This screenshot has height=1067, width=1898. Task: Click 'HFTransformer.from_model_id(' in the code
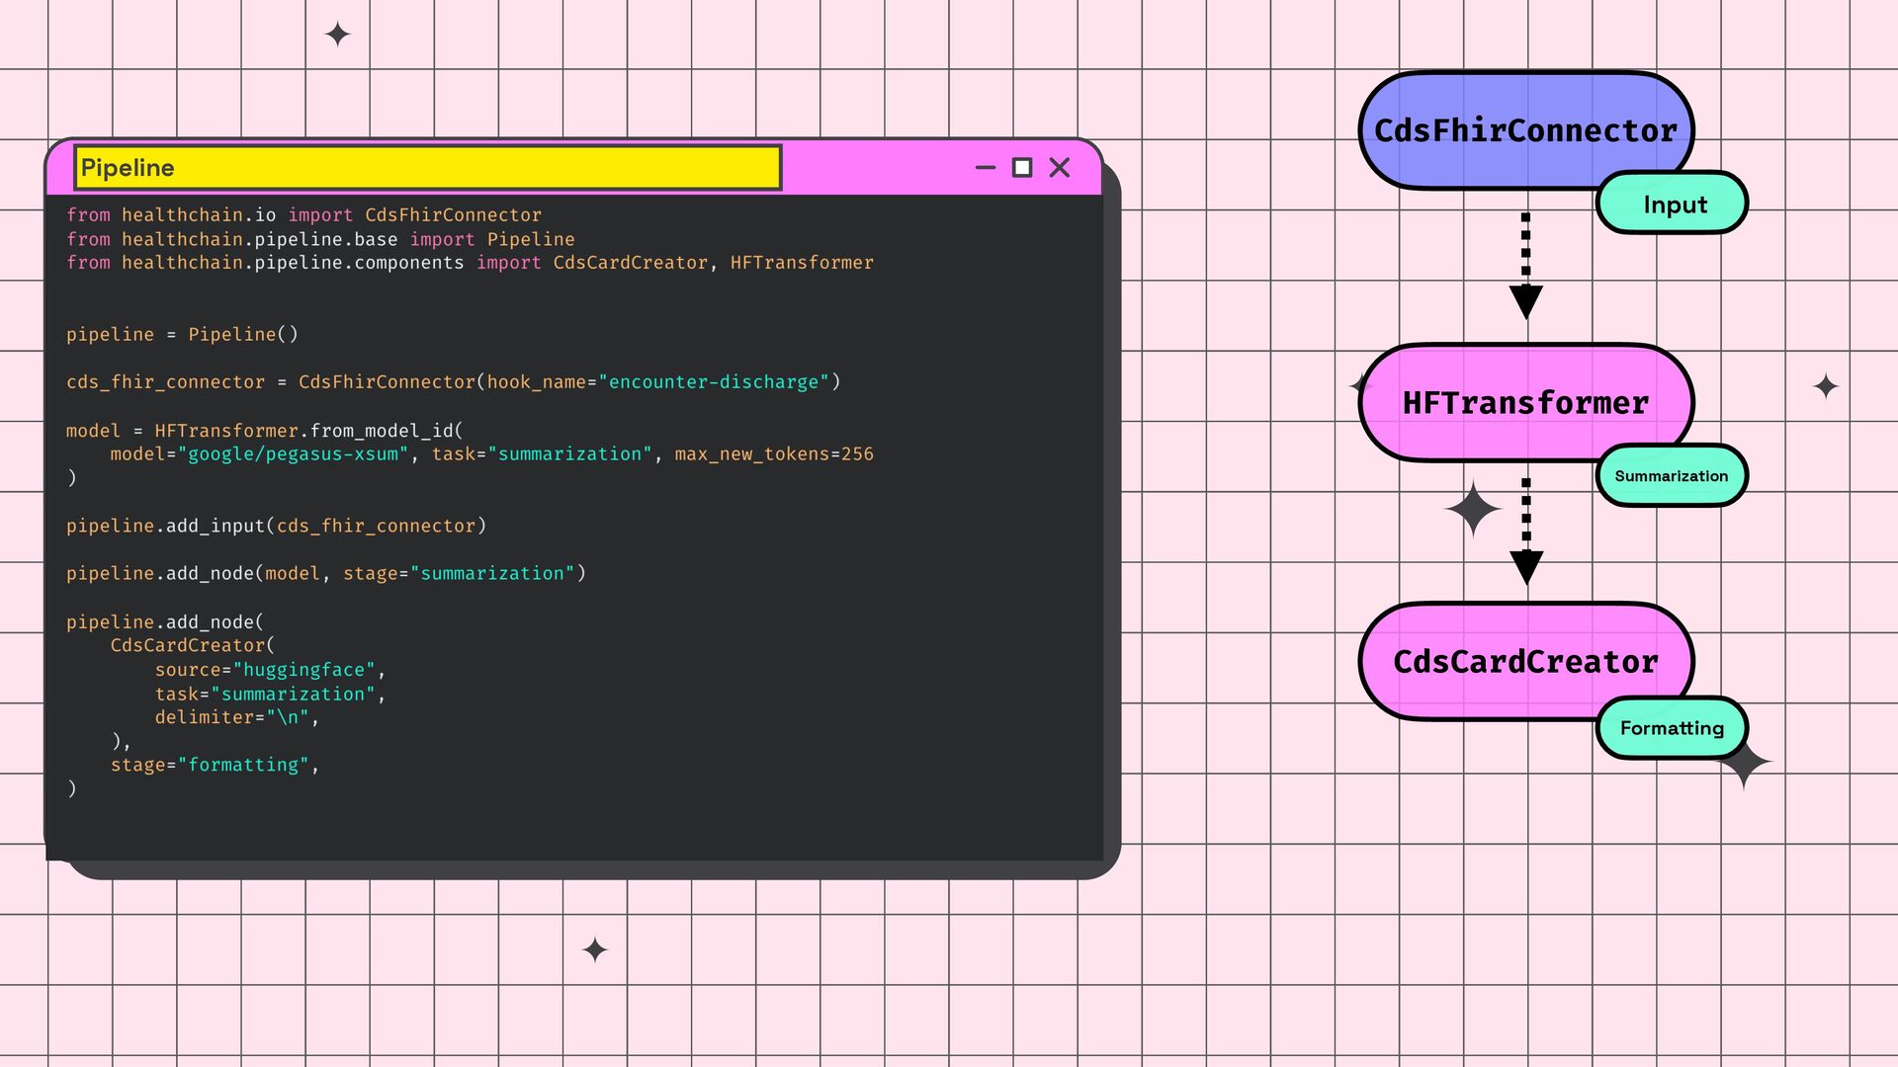[308, 431]
